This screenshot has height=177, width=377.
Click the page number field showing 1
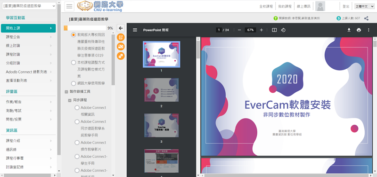pos(219,30)
